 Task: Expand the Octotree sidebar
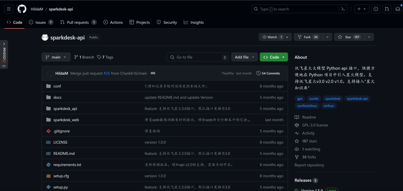[x=4, y=54]
